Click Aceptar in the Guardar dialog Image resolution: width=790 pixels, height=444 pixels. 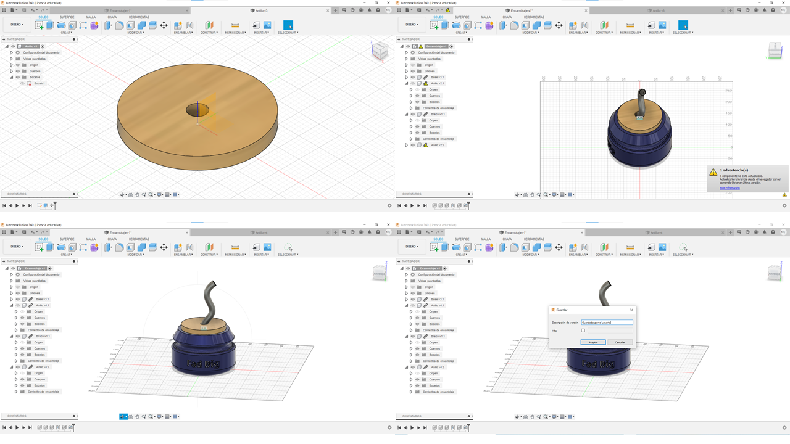tap(593, 342)
